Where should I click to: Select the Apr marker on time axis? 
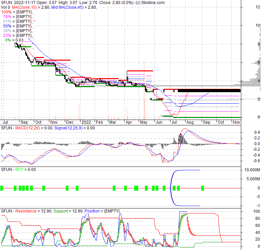(x=128, y=122)
